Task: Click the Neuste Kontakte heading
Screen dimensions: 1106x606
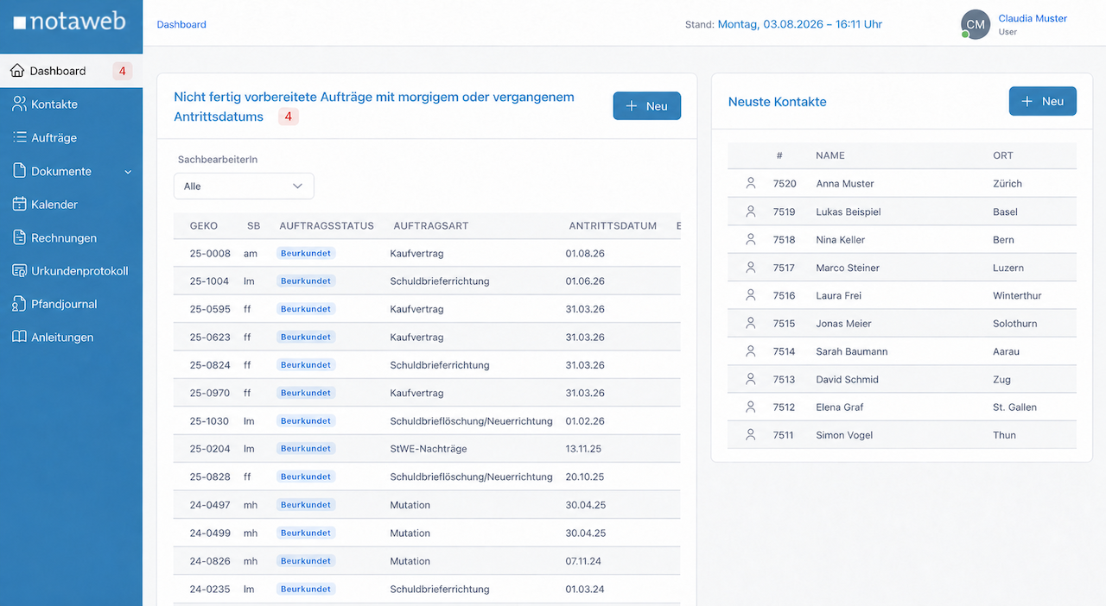Action: (778, 102)
